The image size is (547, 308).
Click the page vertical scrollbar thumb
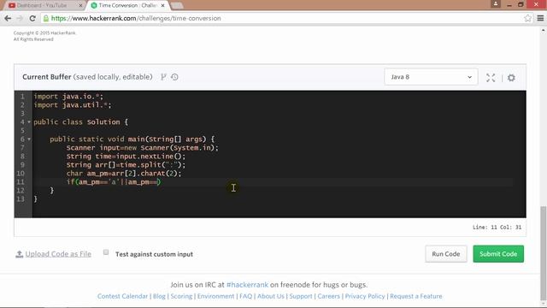click(x=544, y=254)
